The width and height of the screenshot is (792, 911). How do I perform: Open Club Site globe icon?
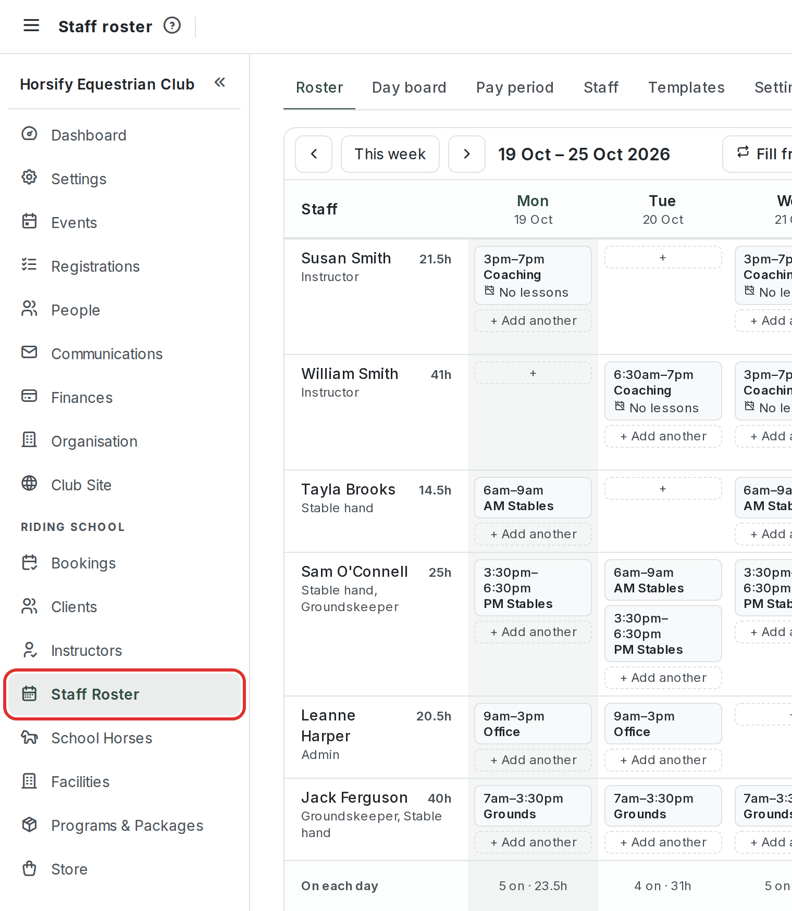point(29,484)
